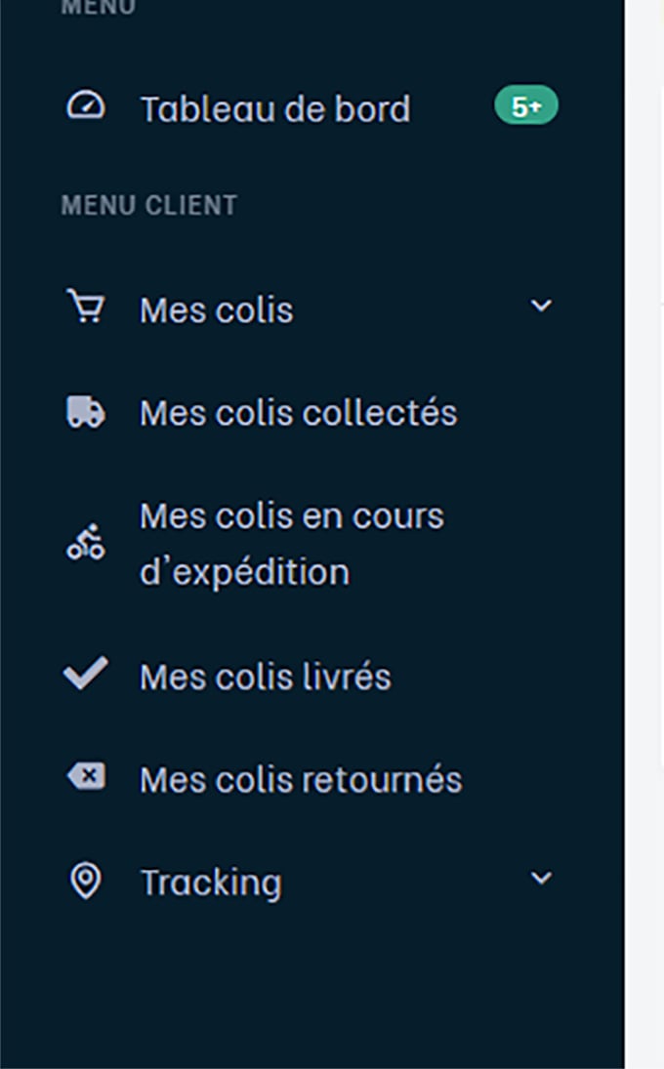Expand the Tracking submenu chevron
This screenshot has height=1069, width=664.
click(x=541, y=878)
